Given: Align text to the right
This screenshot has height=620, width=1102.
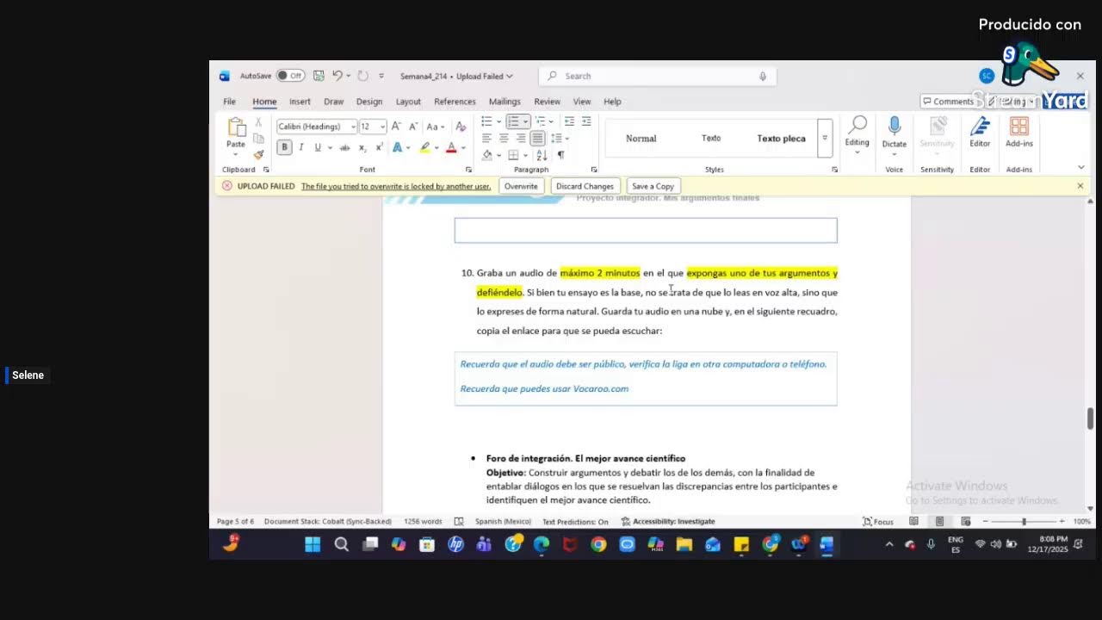Looking at the screenshot, I should (x=521, y=138).
